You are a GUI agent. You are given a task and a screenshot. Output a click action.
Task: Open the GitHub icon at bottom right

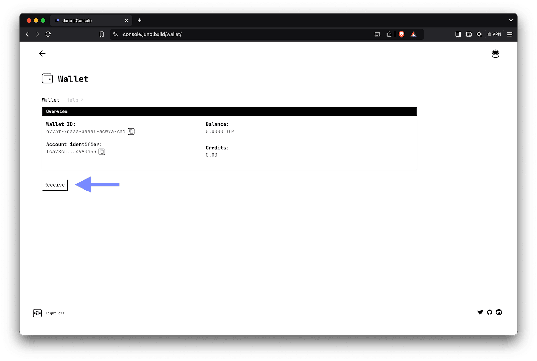coord(490,312)
